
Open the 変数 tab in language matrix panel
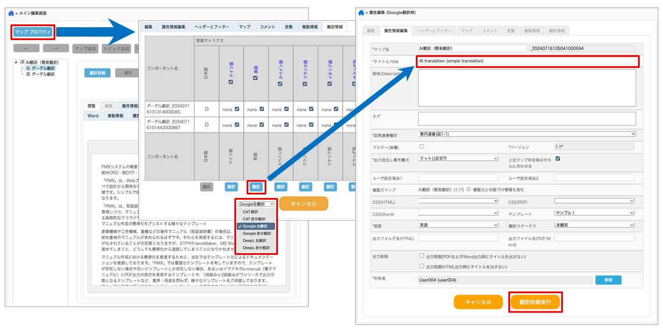point(288,27)
